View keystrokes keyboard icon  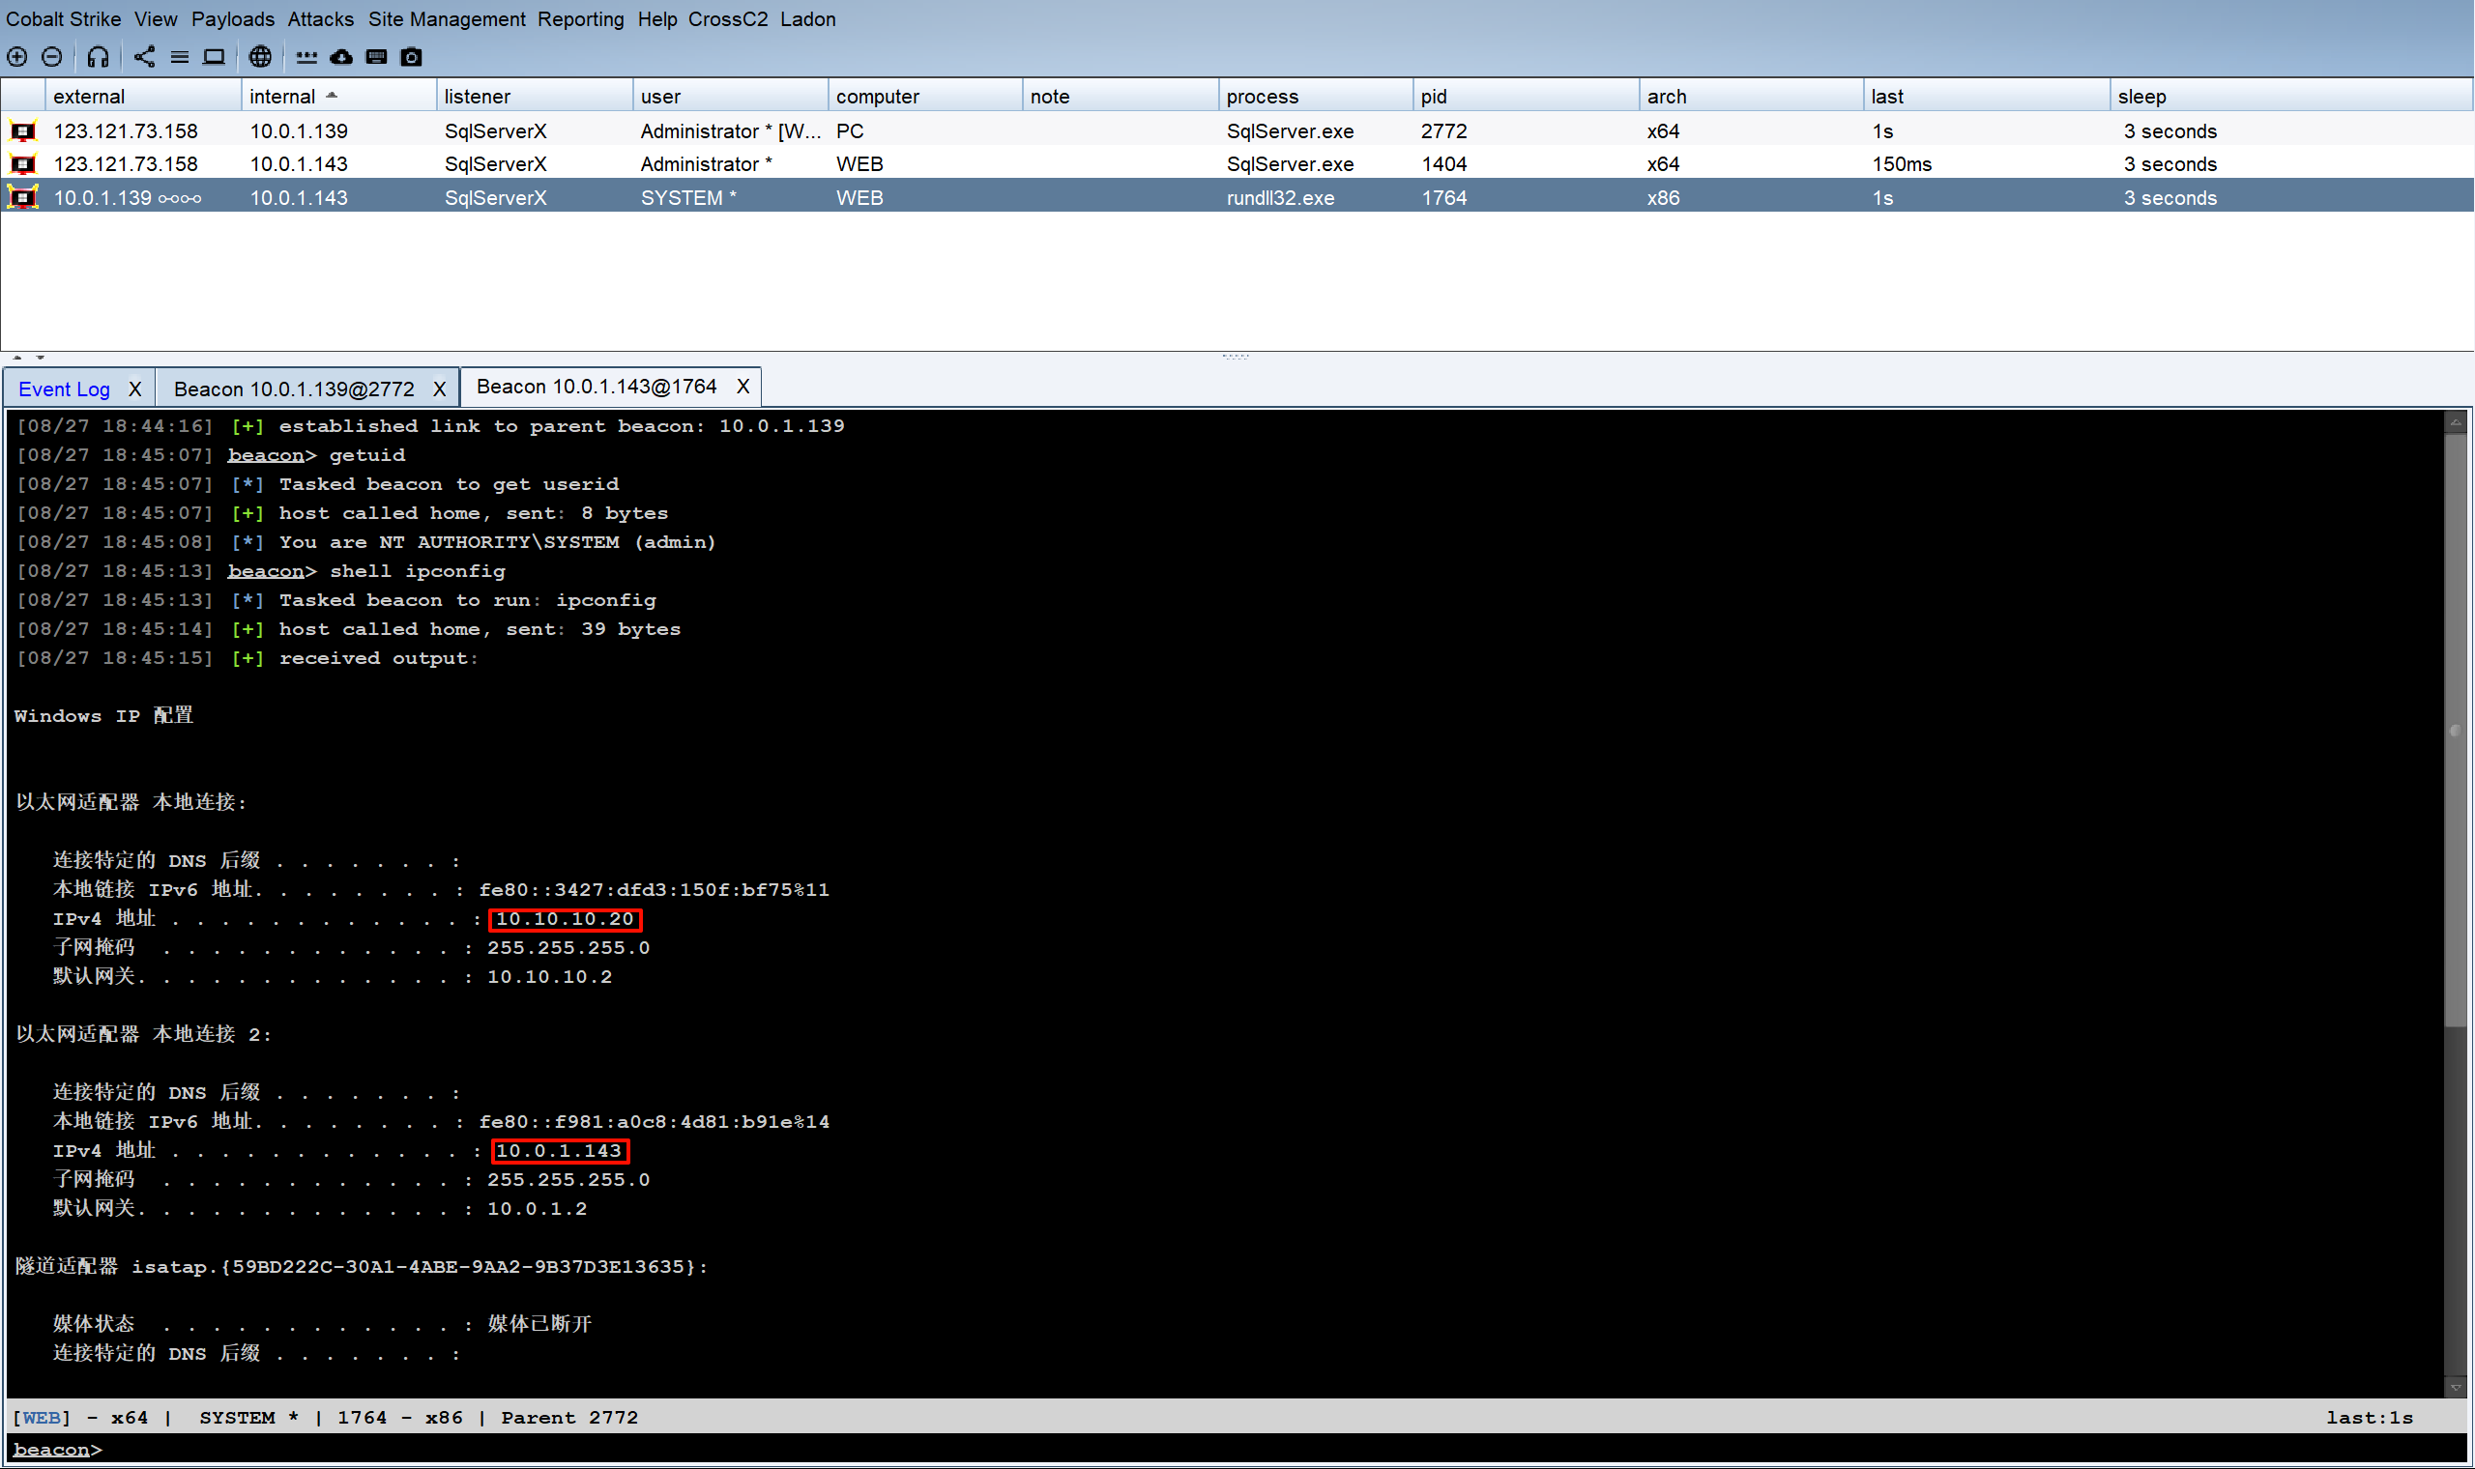point(376,57)
